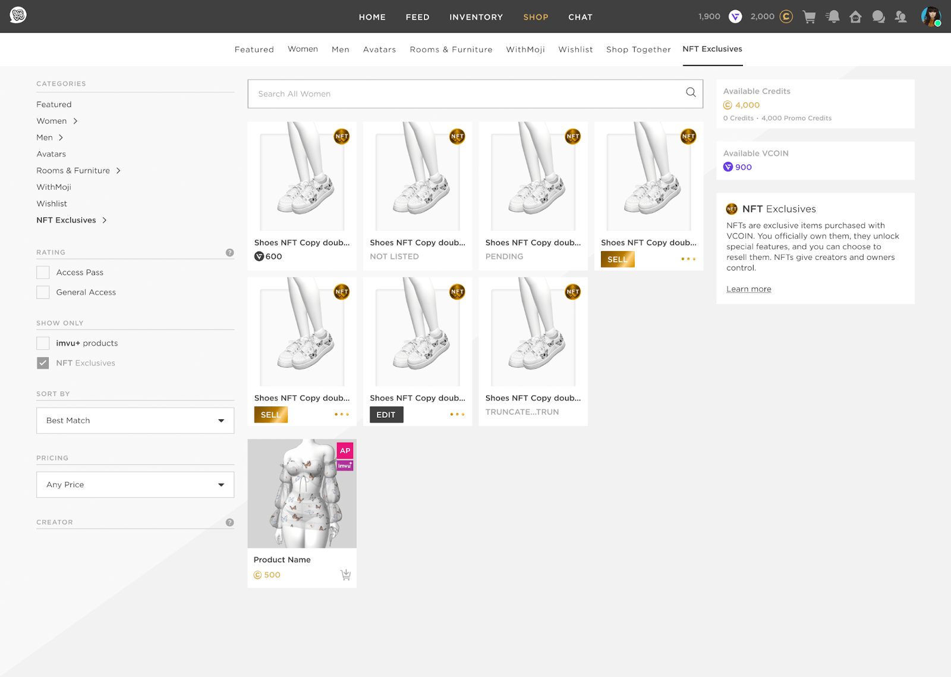951x677 pixels.
Task: Enable the Access Pass rating filter
Action: (42, 272)
